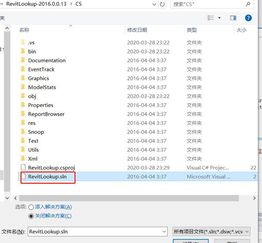This screenshot has height=243, width=262.
Task: Click the horizontal scrollbar right arrow
Action: (254, 198)
